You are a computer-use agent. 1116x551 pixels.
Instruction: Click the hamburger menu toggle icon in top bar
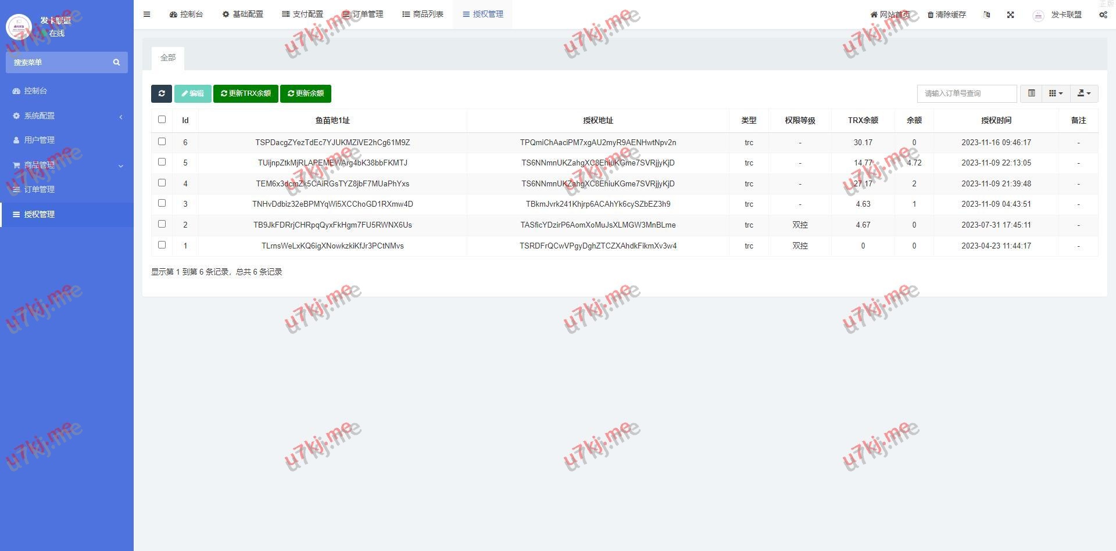146,15
